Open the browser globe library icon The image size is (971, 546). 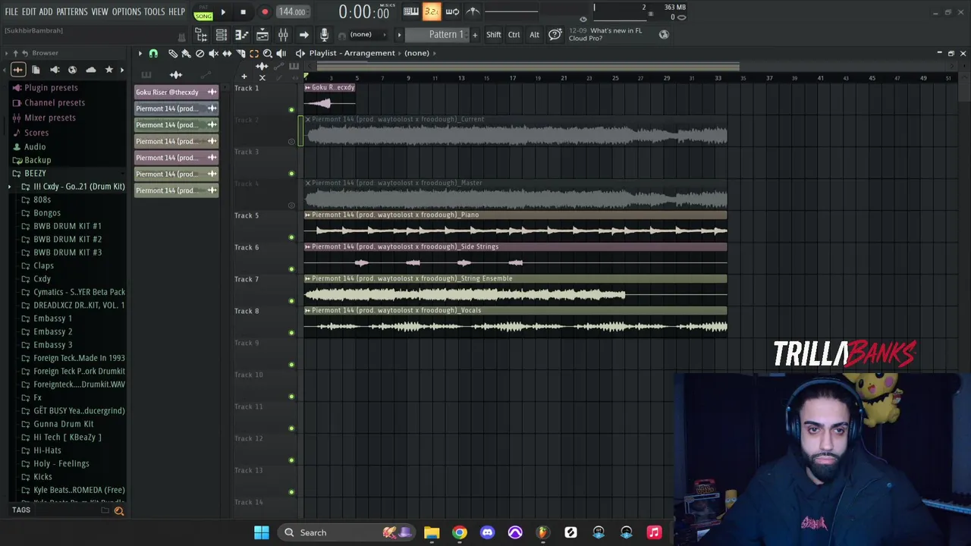point(73,70)
